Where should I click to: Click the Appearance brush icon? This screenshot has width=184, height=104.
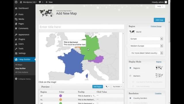tap(16, 35)
